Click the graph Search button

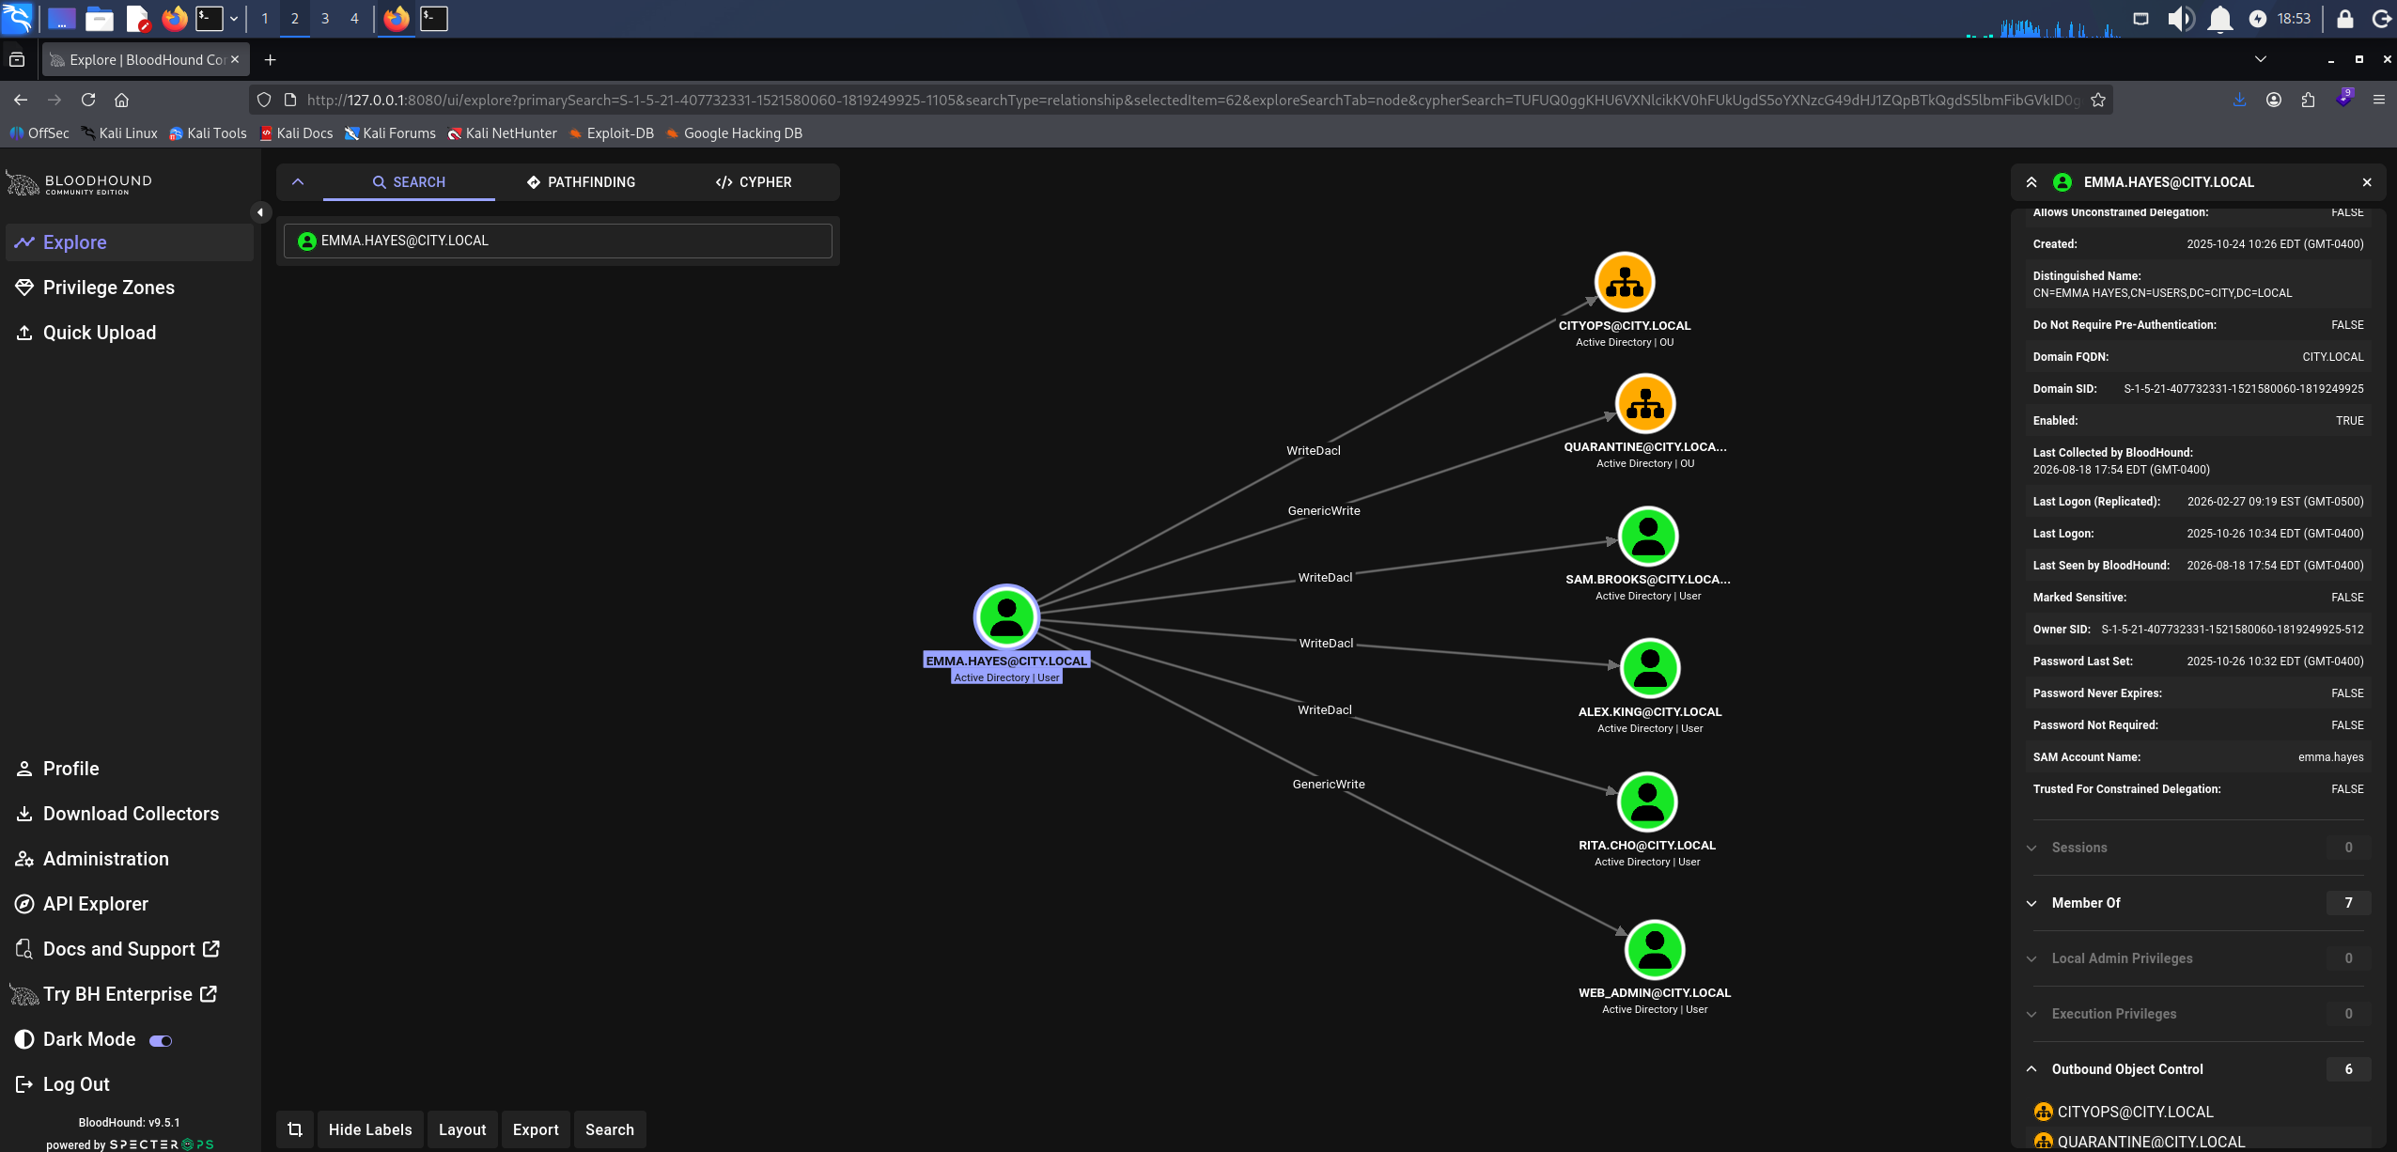[x=610, y=1129]
